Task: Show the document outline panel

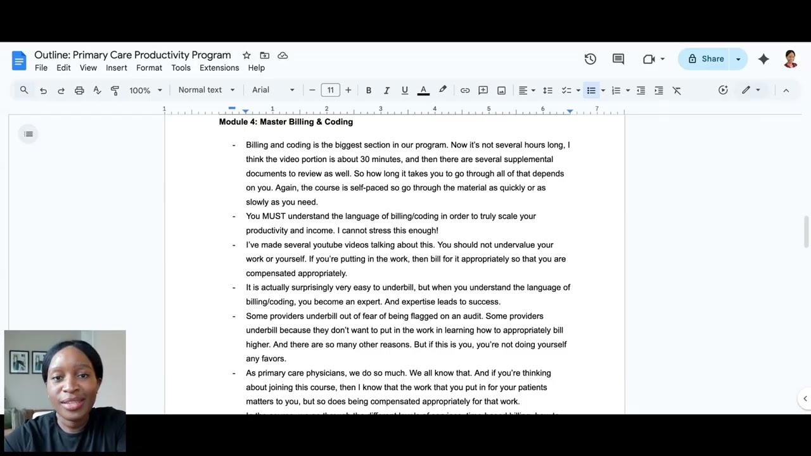Action: (29, 134)
